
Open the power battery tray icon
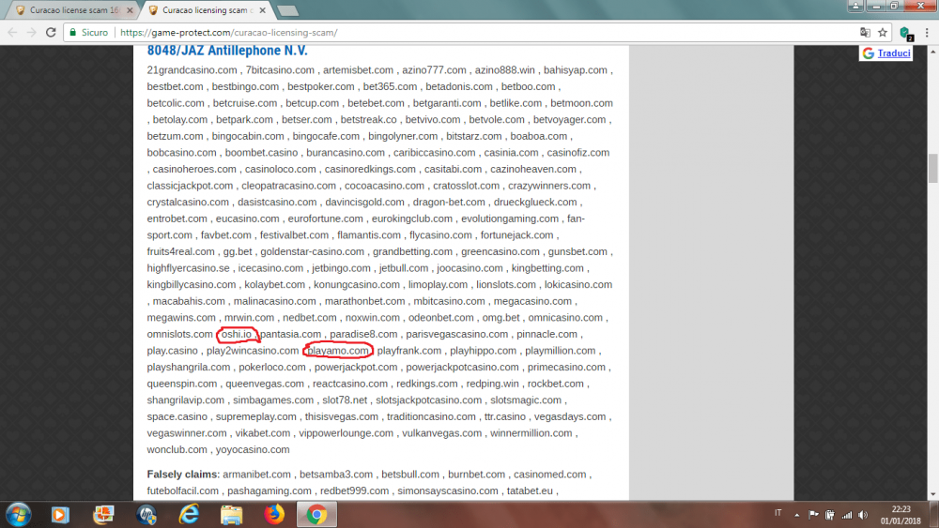pyautogui.click(x=830, y=514)
